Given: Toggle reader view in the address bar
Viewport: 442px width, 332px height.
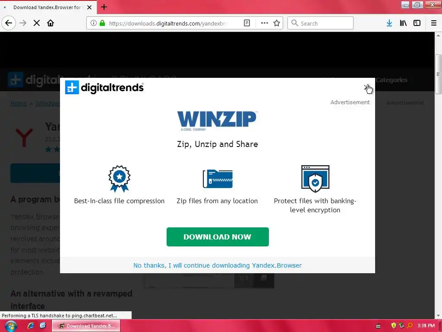Looking at the screenshot, I should 247,23.
